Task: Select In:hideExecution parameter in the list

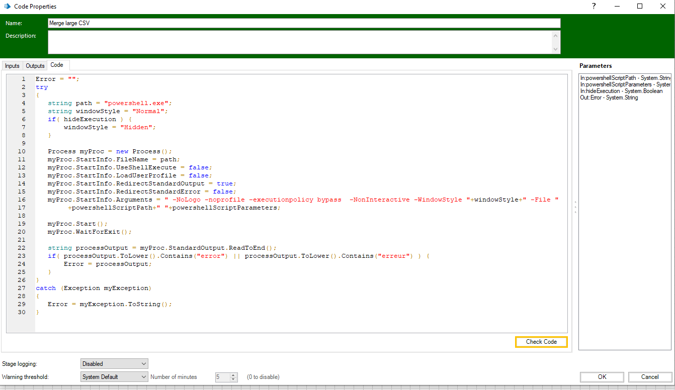Action: tap(621, 91)
